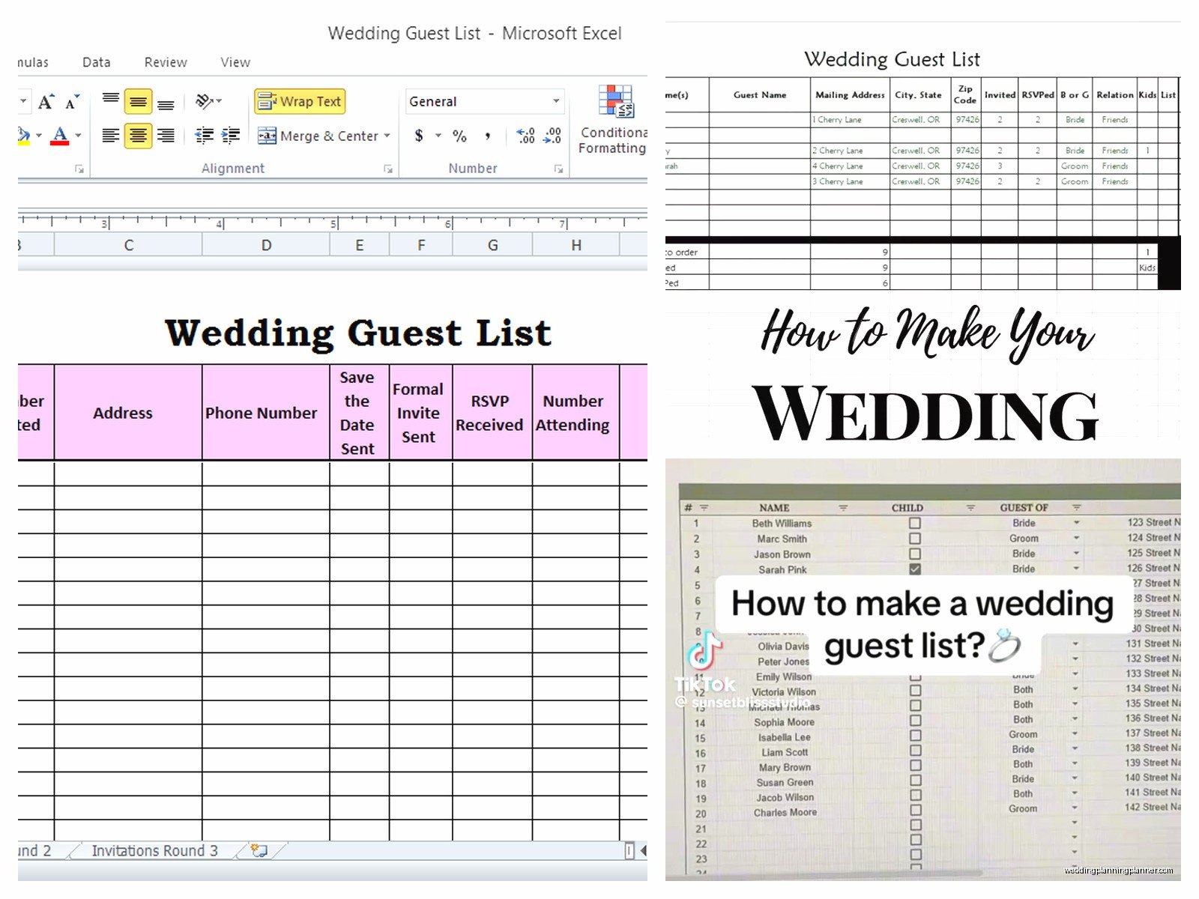Viewport: 1199px width, 899px height.
Task: Click the Grow Font icon
Action: (46, 101)
